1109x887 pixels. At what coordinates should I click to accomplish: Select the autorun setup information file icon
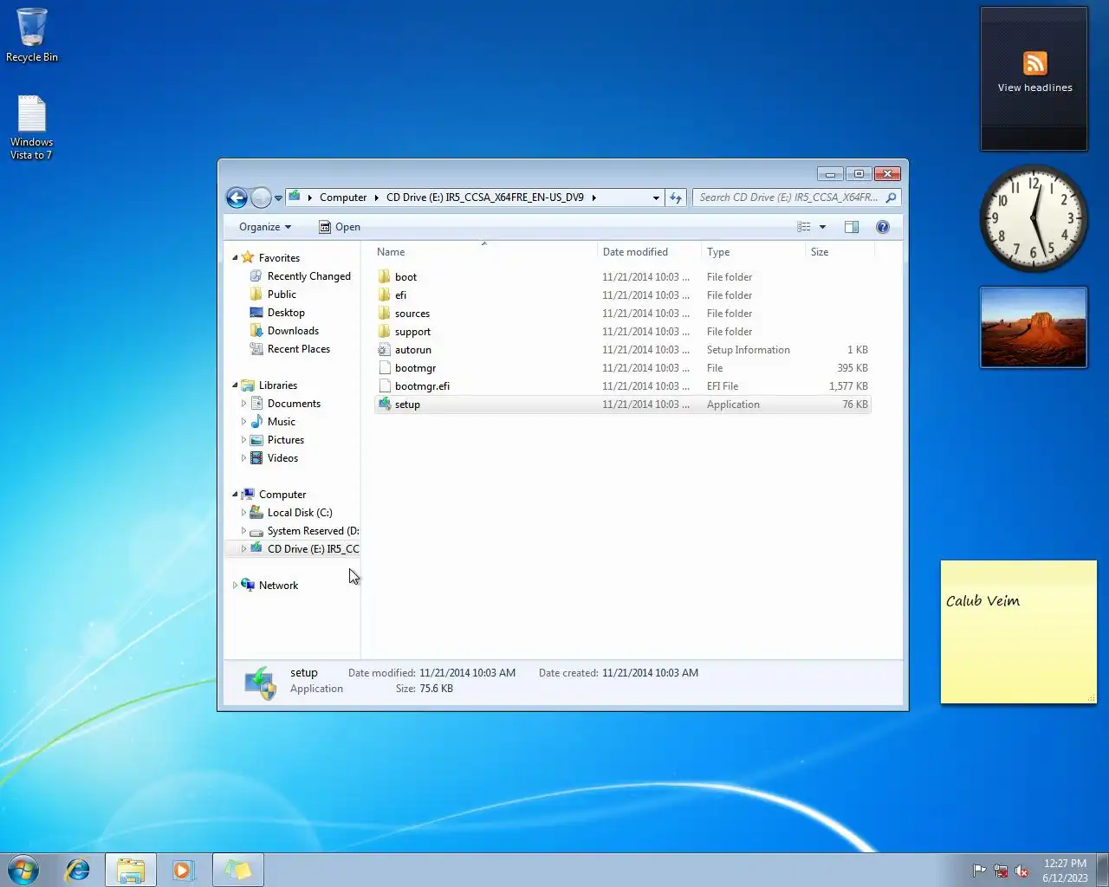385,350
